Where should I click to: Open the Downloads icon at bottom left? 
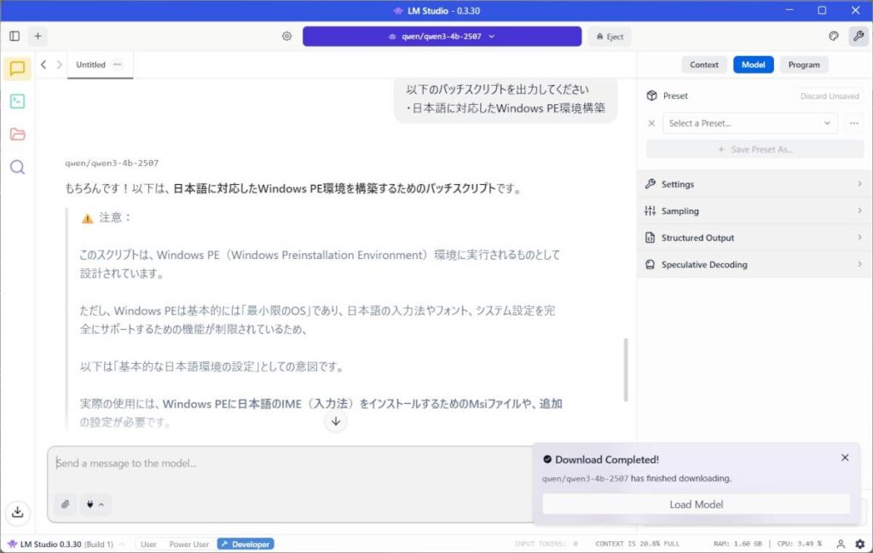[17, 512]
